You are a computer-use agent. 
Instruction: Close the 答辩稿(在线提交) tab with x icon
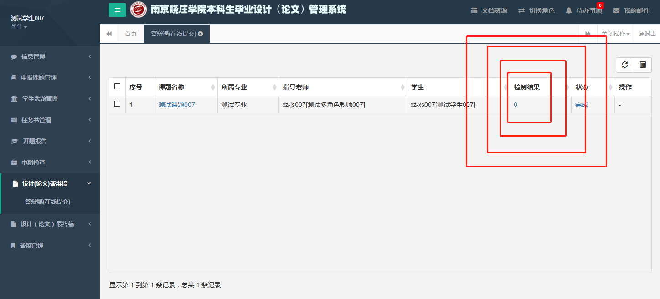(x=201, y=34)
